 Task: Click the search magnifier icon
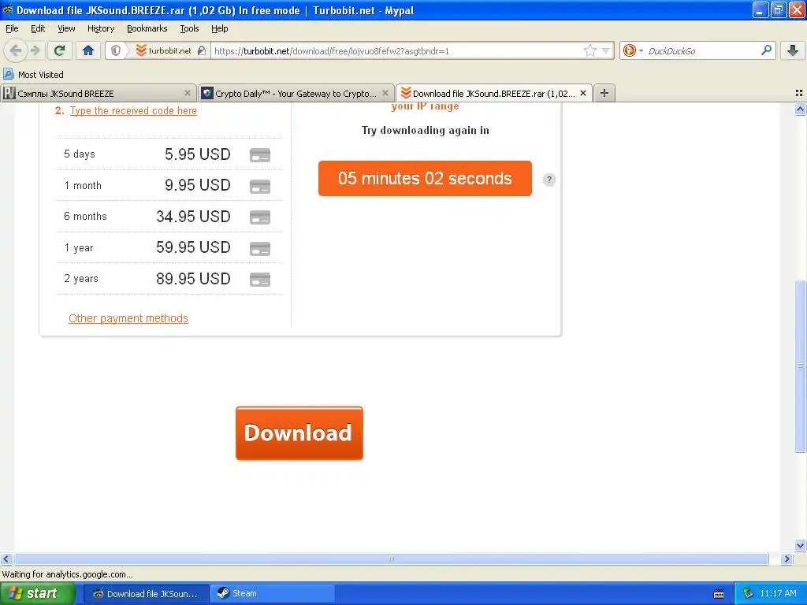pyautogui.click(x=766, y=50)
